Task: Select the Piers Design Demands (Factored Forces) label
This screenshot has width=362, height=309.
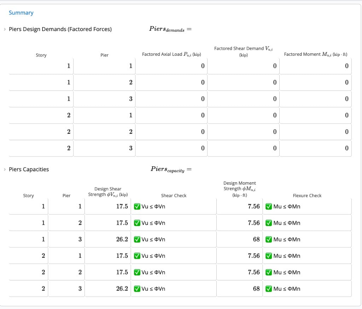Action: tap(60, 29)
